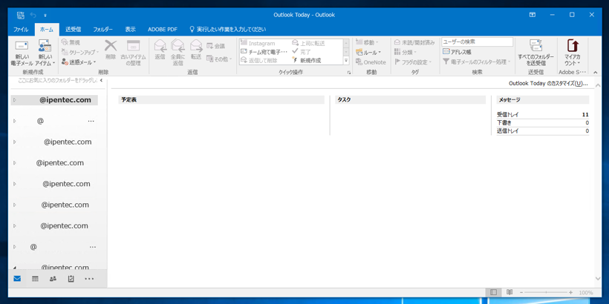Open the クリーンアップ dropdown
609x304 pixels.
tap(80, 52)
